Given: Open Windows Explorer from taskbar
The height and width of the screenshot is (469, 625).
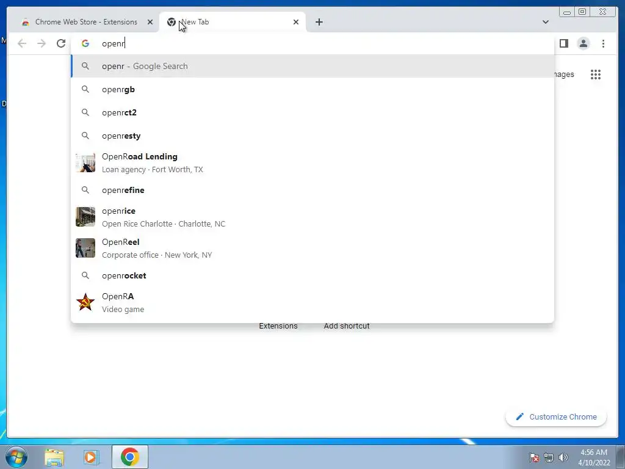Looking at the screenshot, I should (54, 457).
